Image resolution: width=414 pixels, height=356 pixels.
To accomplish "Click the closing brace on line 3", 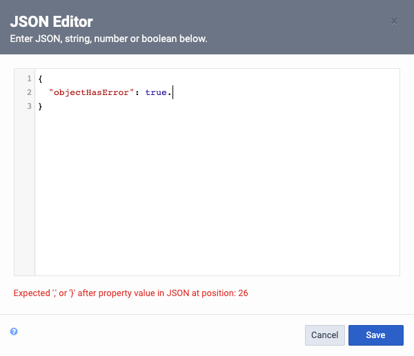I will pos(40,107).
